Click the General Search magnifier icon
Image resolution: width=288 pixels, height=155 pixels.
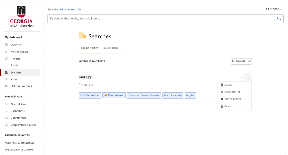click(6, 104)
